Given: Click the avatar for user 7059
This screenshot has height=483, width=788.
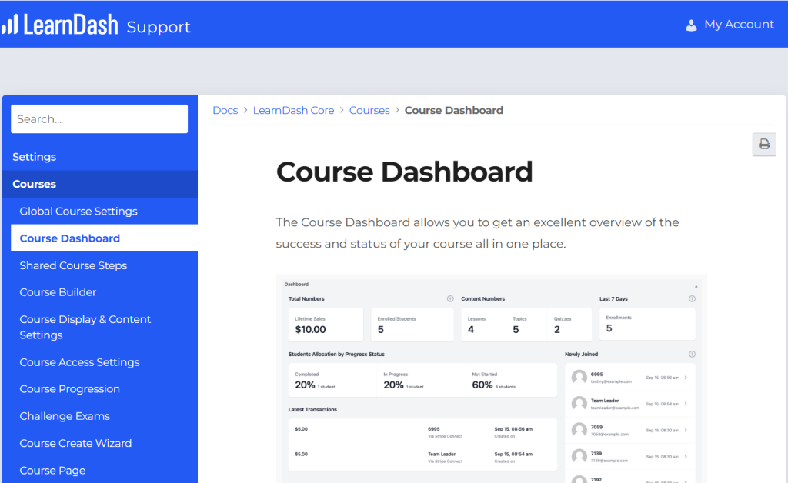Looking at the screenshot, I should tap(578, 430).
